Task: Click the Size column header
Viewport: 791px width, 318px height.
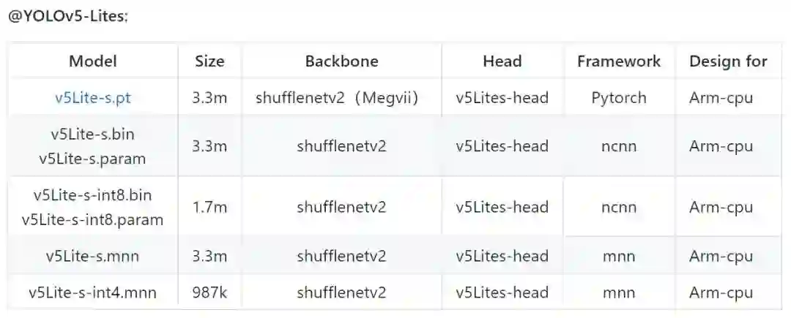Action: [209, 61]
